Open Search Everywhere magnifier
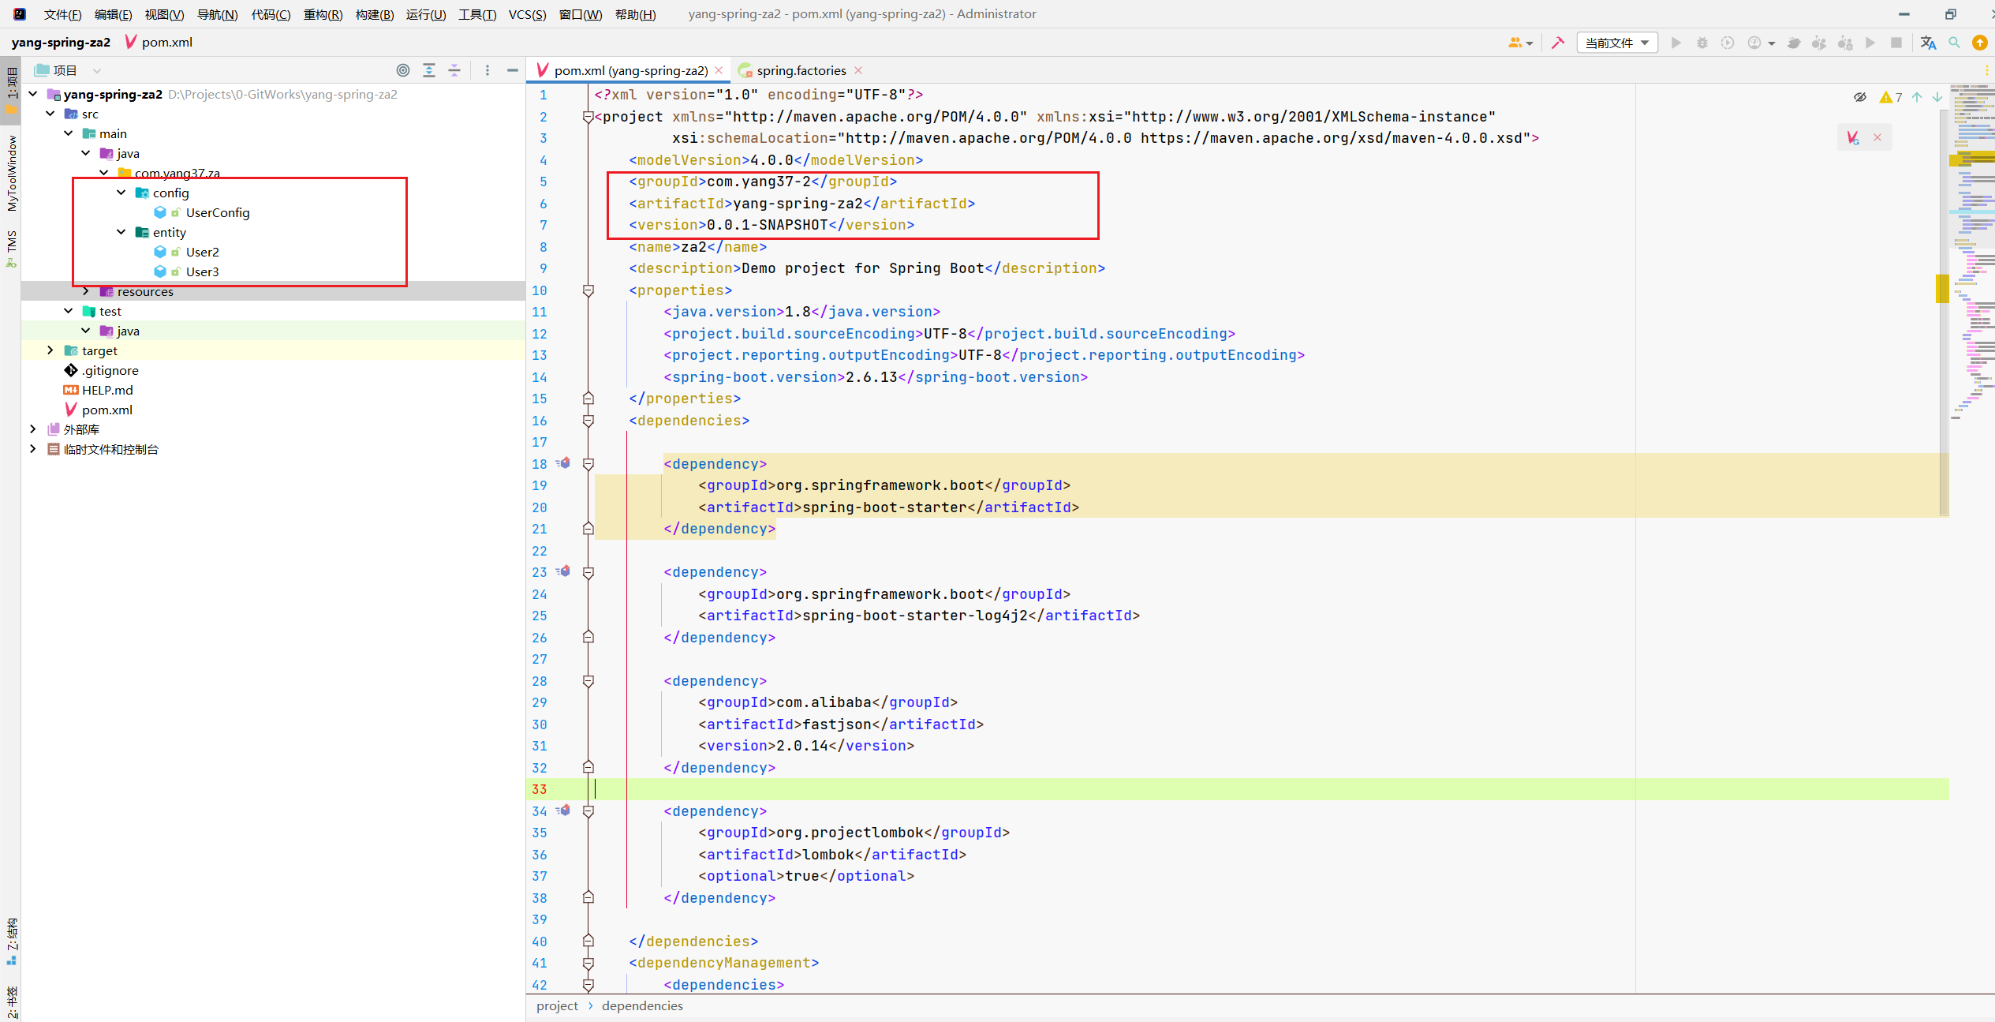 1954,43
